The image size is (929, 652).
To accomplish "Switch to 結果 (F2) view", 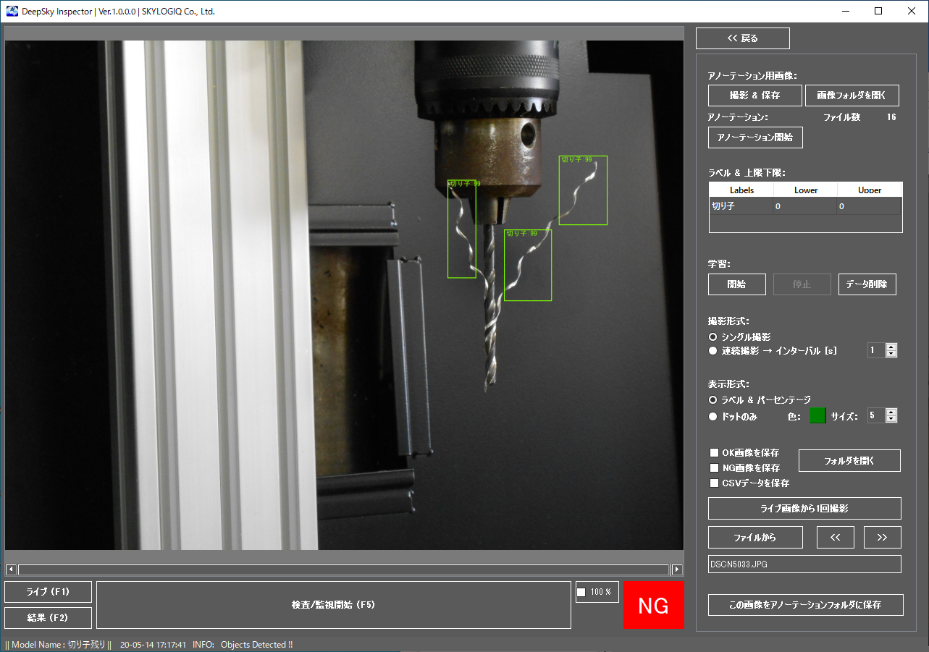I will point(48,618).
